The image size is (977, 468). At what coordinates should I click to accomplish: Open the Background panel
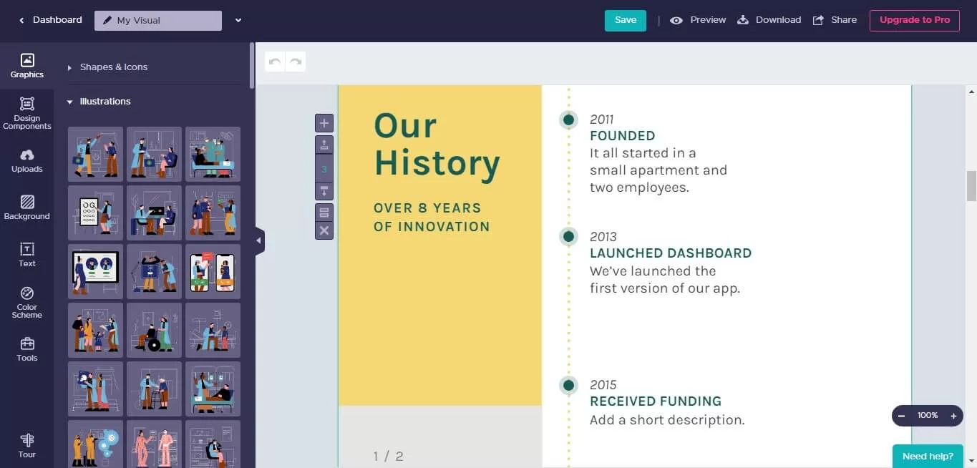26,208
